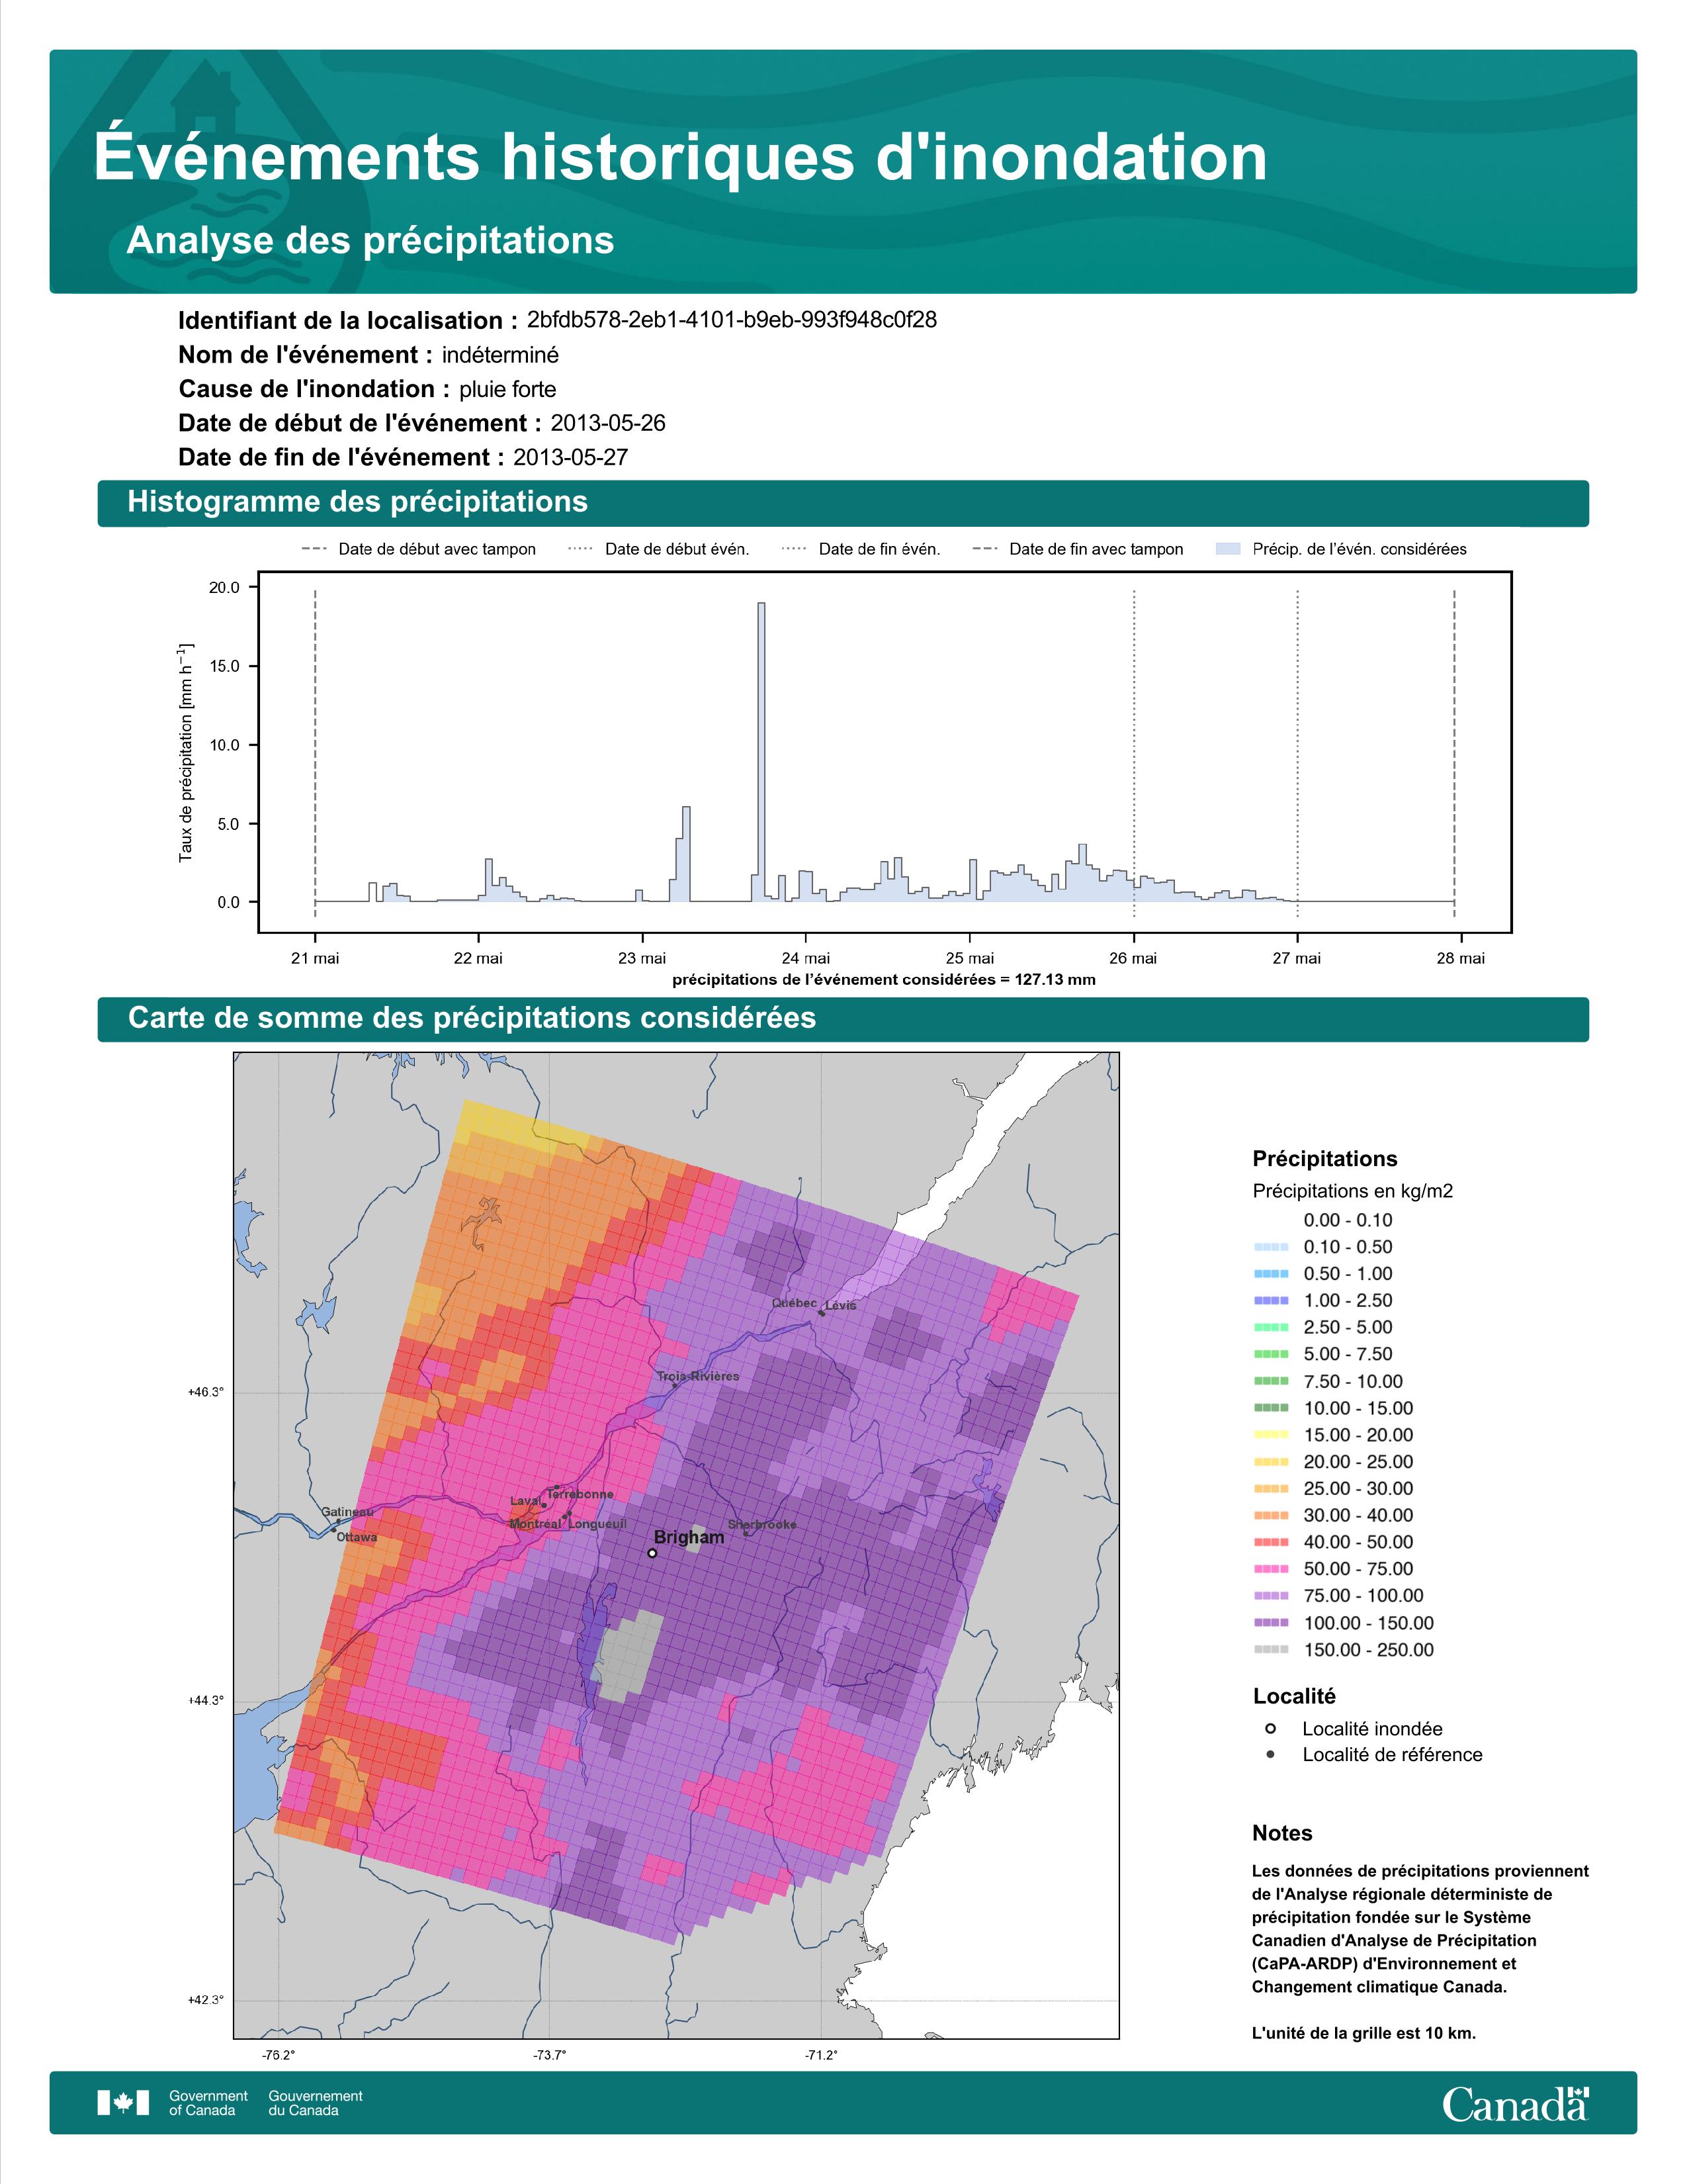Click the flooded locality circle marker in the legend
The width and height of the screenshot is (1687, 2184).
[1270, 1728]
